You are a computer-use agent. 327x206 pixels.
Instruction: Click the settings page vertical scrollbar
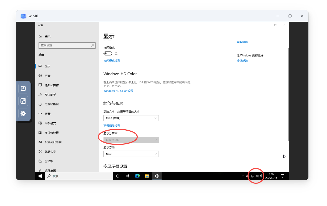pyautogui.click(x=288, y=95)
